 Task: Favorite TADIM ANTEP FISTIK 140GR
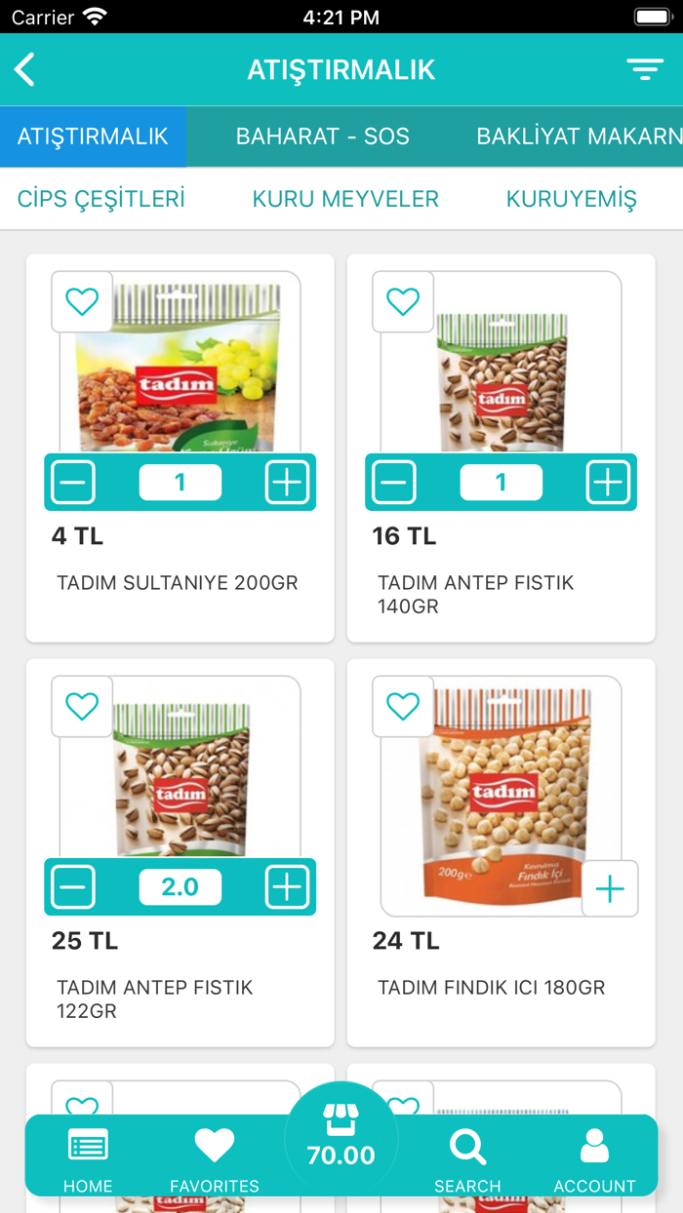pyautogui.click(x=403, y=301)
